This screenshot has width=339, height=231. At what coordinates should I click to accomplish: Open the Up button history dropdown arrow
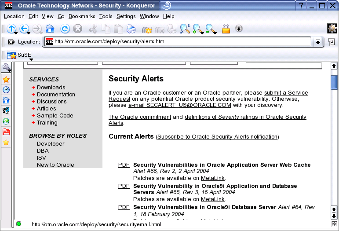click(x=16, y=33)
